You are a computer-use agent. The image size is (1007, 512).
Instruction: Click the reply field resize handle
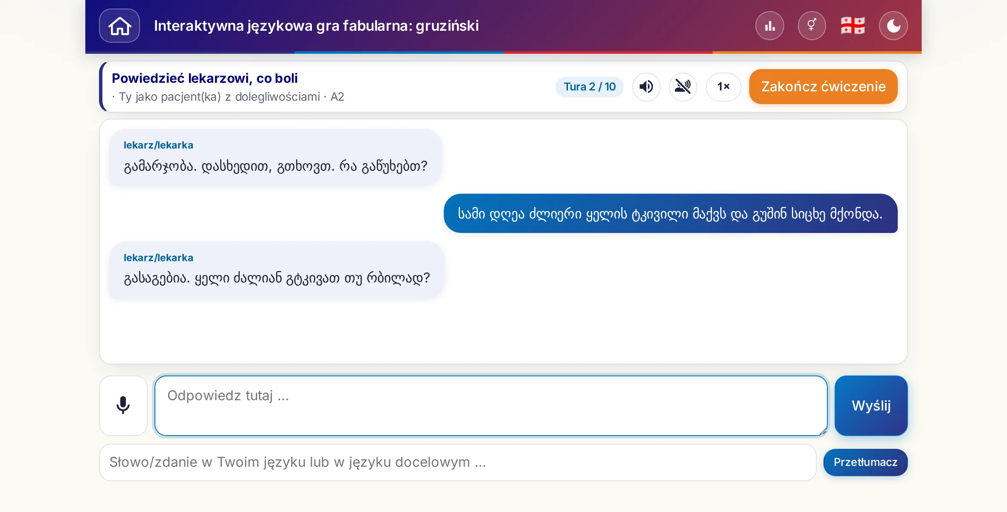[823, 431]
